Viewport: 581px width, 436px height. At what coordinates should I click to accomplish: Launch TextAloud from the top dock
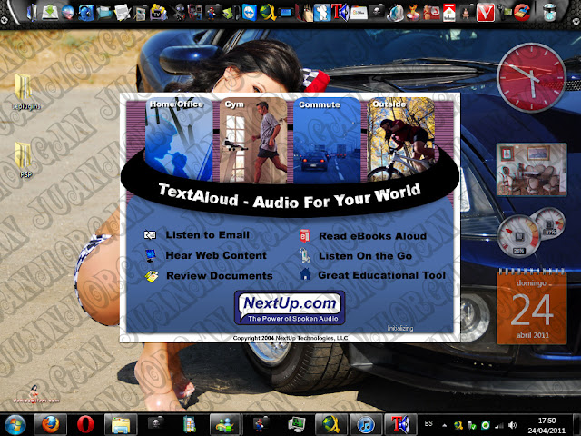coord(340,12)
